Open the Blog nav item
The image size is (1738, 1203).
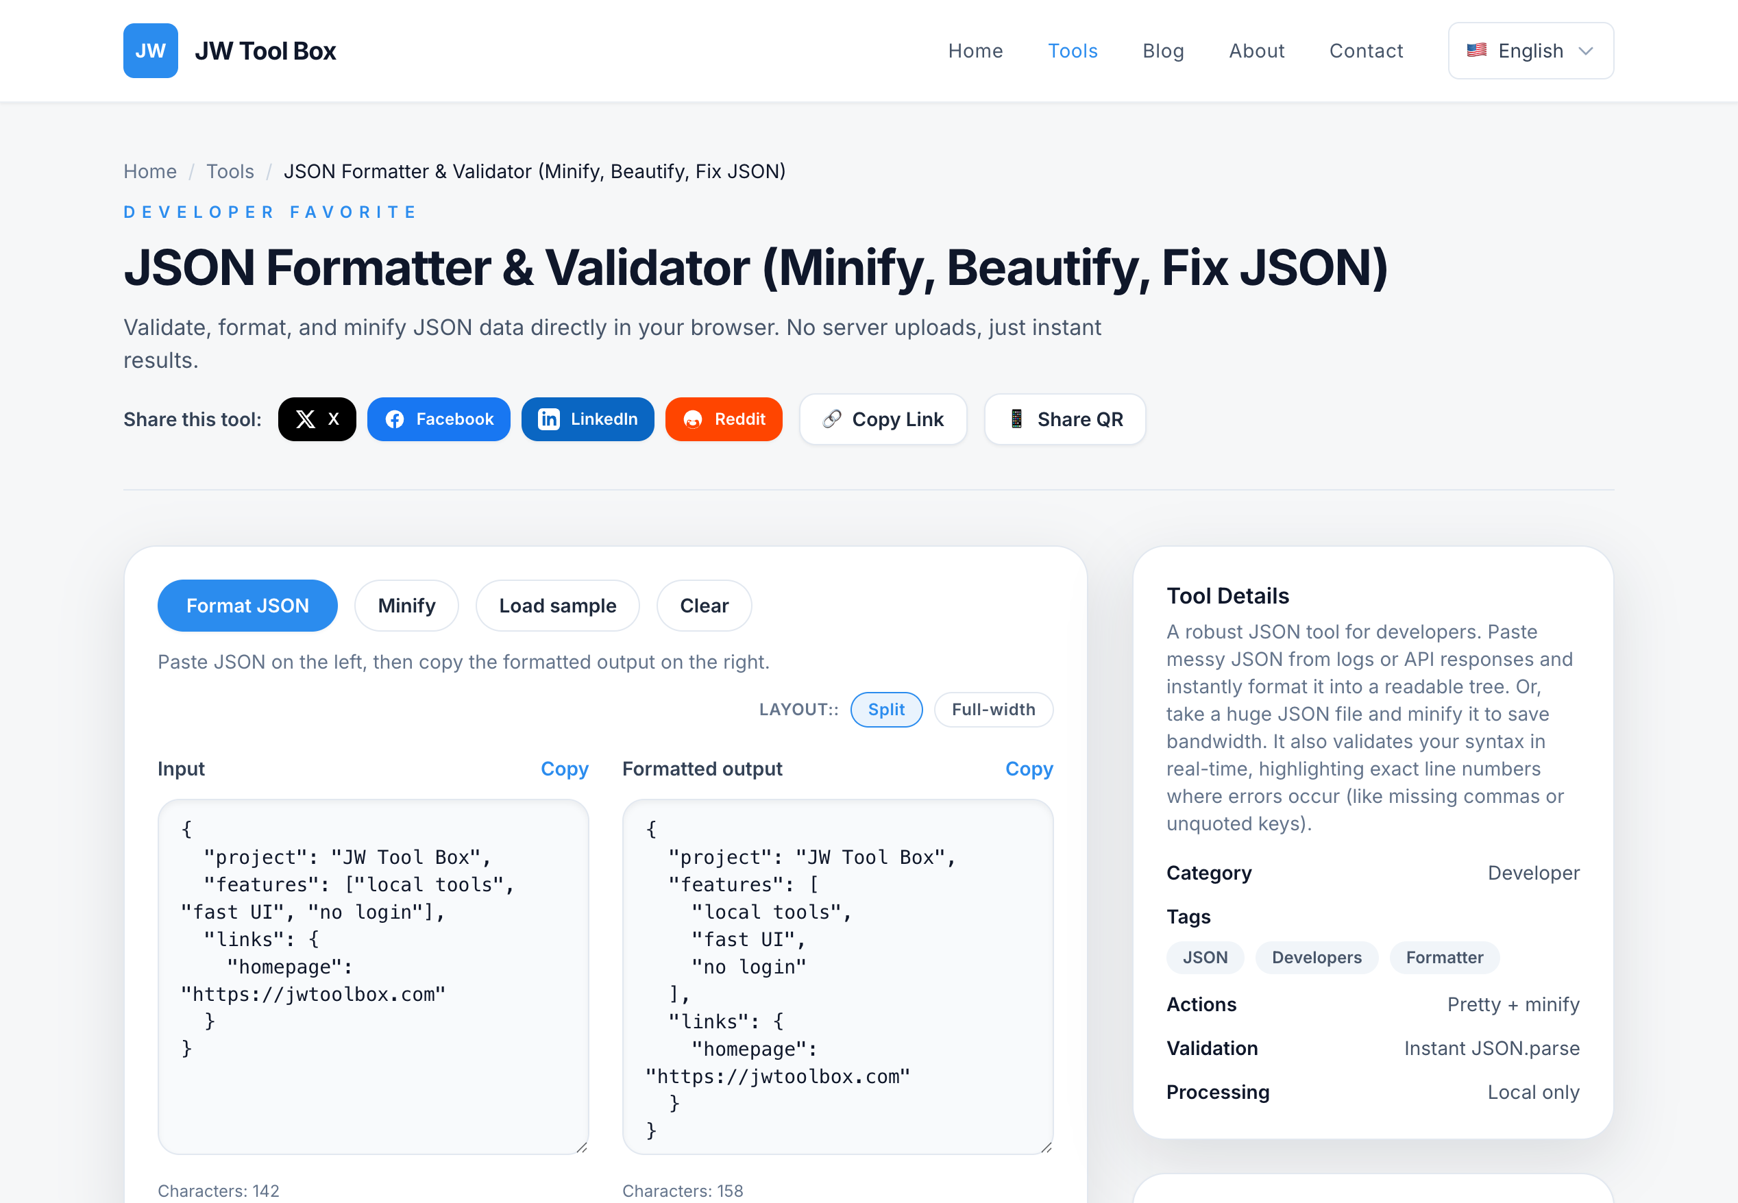(1163, 51)
